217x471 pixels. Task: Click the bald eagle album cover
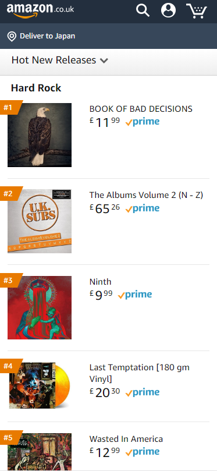[40, 135]
